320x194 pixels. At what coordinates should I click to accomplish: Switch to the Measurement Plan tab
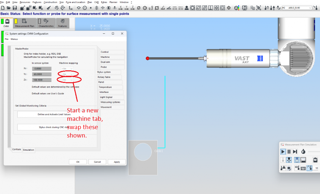point(24,23)
